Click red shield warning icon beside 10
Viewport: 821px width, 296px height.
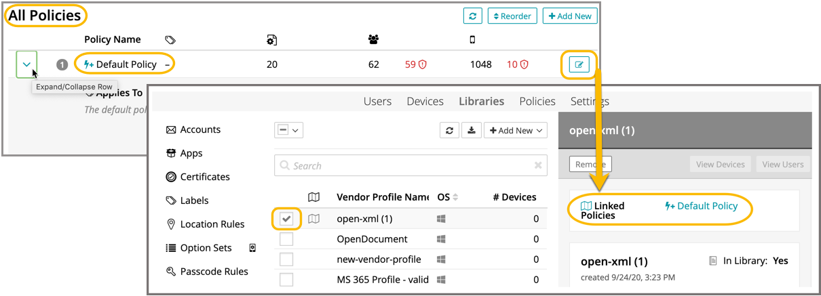pyautogui.click(x=524, y=65)
